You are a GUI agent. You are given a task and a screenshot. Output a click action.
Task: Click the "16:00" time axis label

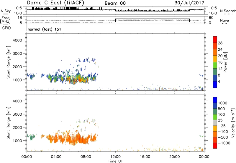tap(145, 157)
